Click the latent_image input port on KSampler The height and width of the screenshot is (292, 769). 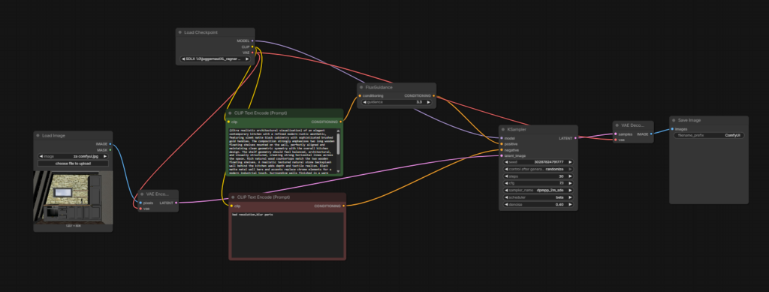(x=501, y=156)
